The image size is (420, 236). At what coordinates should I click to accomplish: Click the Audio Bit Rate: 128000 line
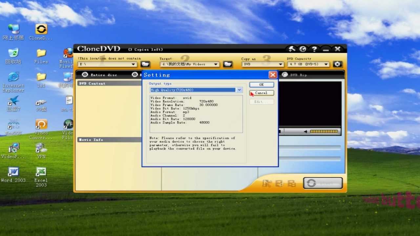[x=173, y=119]
